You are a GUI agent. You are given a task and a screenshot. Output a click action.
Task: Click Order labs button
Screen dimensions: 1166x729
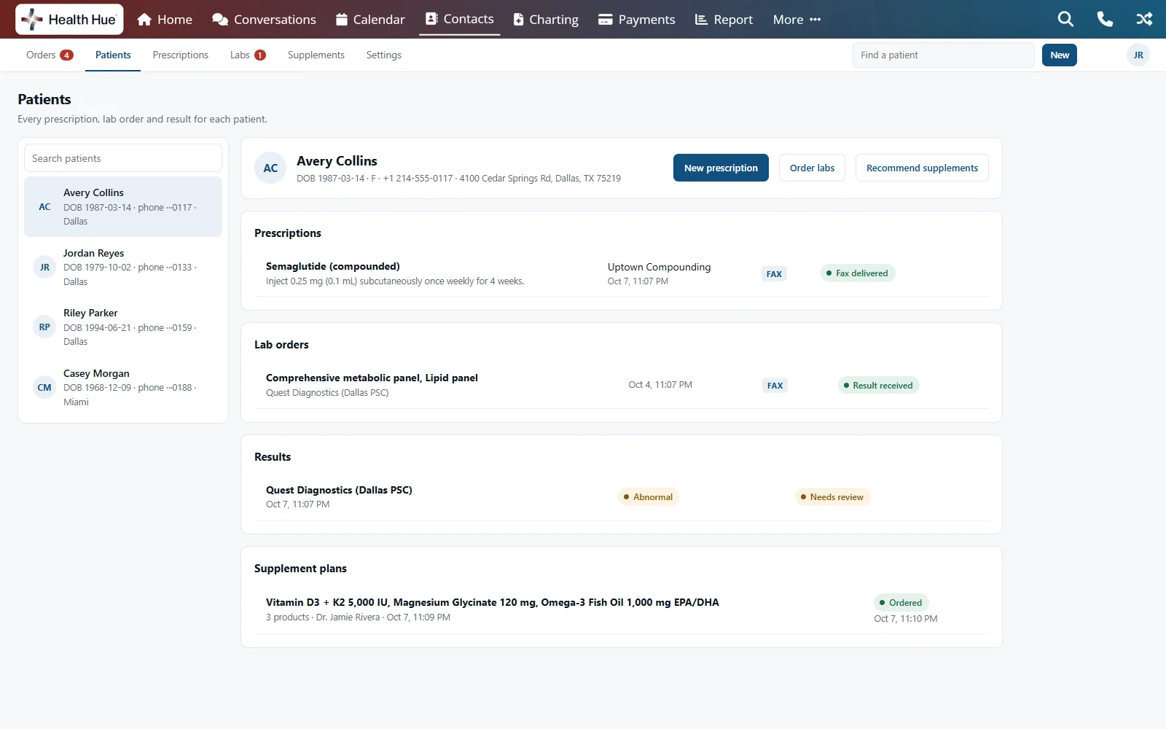pos(812,168)
